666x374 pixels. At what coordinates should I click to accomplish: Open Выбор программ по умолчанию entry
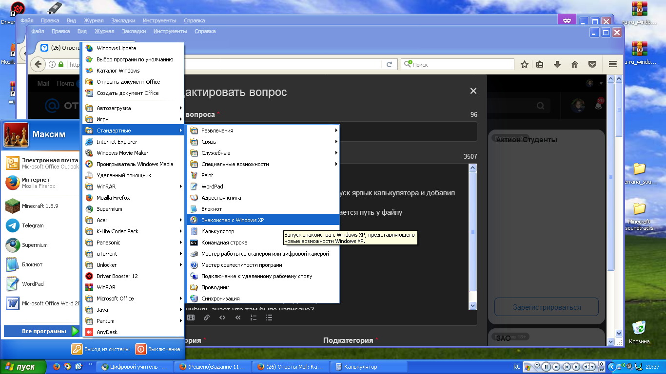click(134, 59)
